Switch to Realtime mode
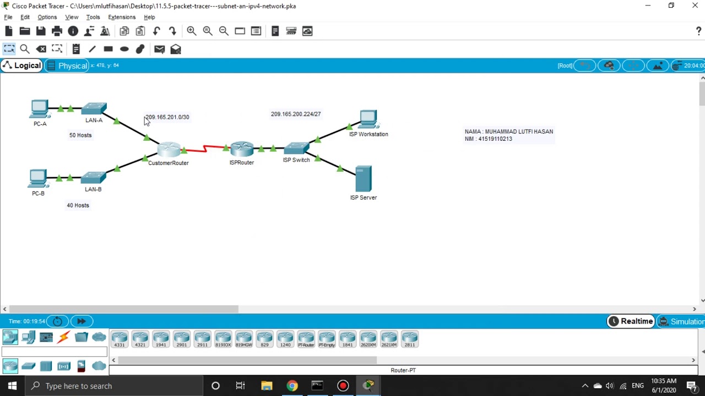 coord(631,321)
